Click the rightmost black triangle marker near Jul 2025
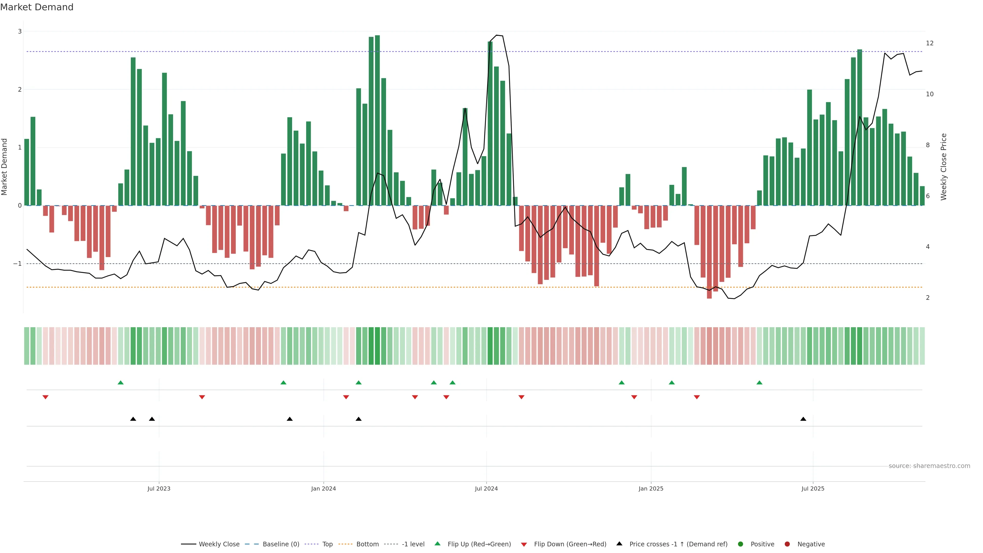The image size is (983, 553). [x=803, y=419]
